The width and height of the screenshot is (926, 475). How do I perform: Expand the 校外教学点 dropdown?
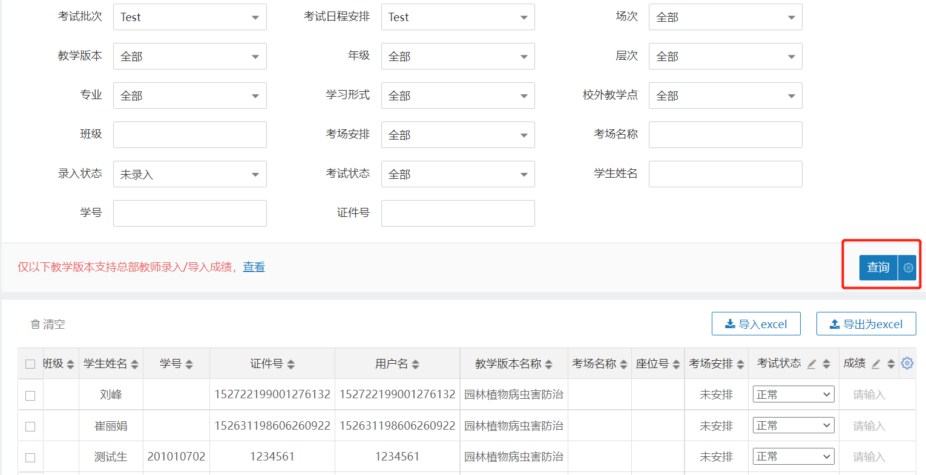click(725, 95)
